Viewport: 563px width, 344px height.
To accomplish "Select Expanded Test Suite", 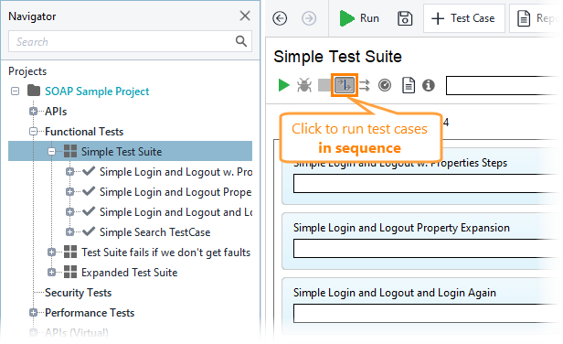I will (129, 273).
